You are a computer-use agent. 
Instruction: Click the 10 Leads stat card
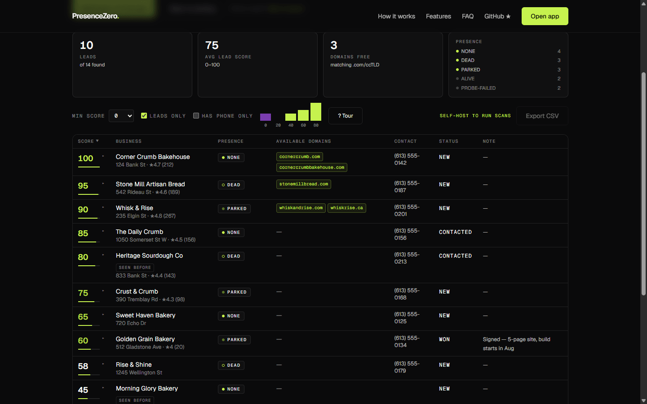click(132, 65)
